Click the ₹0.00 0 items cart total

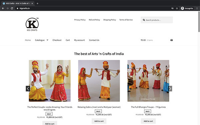pyautogui.click(x=147, y=40)
